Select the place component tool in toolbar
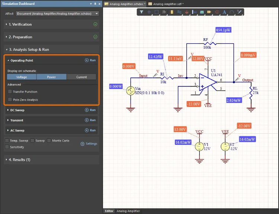 (171, 12)
